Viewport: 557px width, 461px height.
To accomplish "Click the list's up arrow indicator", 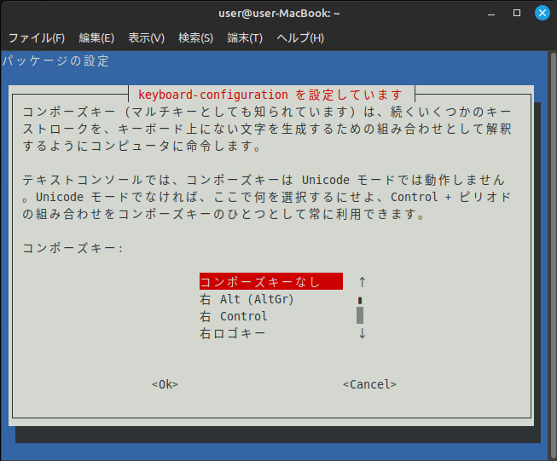I will [x=362, y=282].
